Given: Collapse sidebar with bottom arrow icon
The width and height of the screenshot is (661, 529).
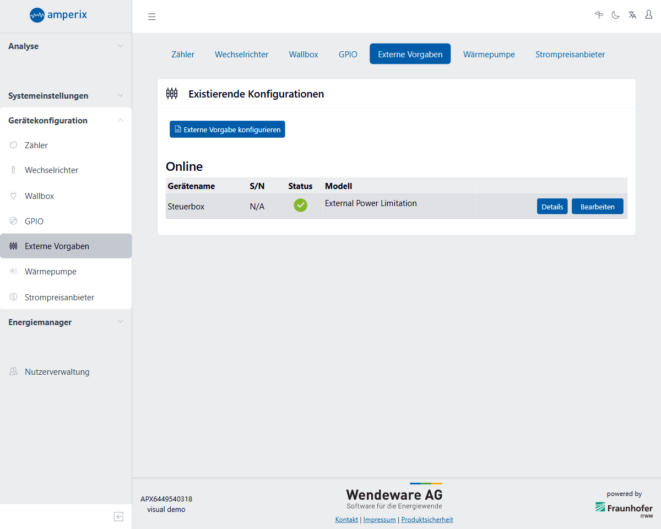Looking at the screenshot, I should tap(118, 516).
